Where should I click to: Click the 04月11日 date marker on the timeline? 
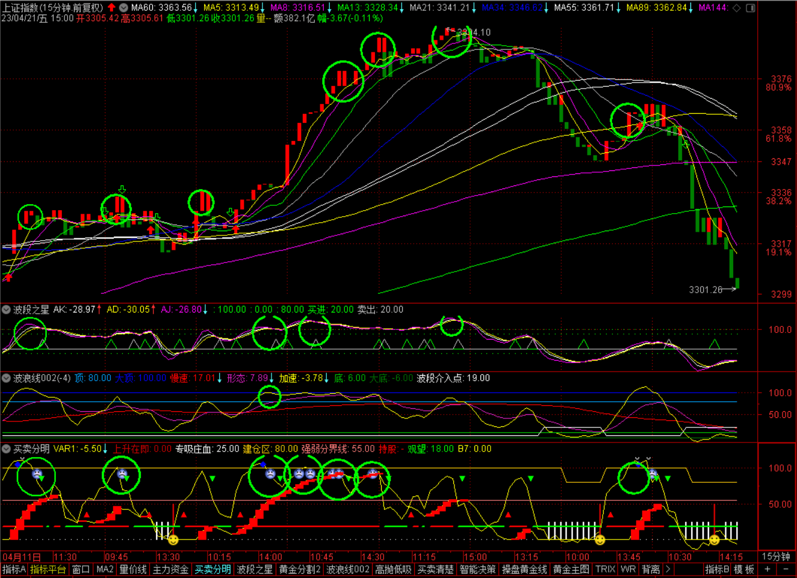point(22,556)
